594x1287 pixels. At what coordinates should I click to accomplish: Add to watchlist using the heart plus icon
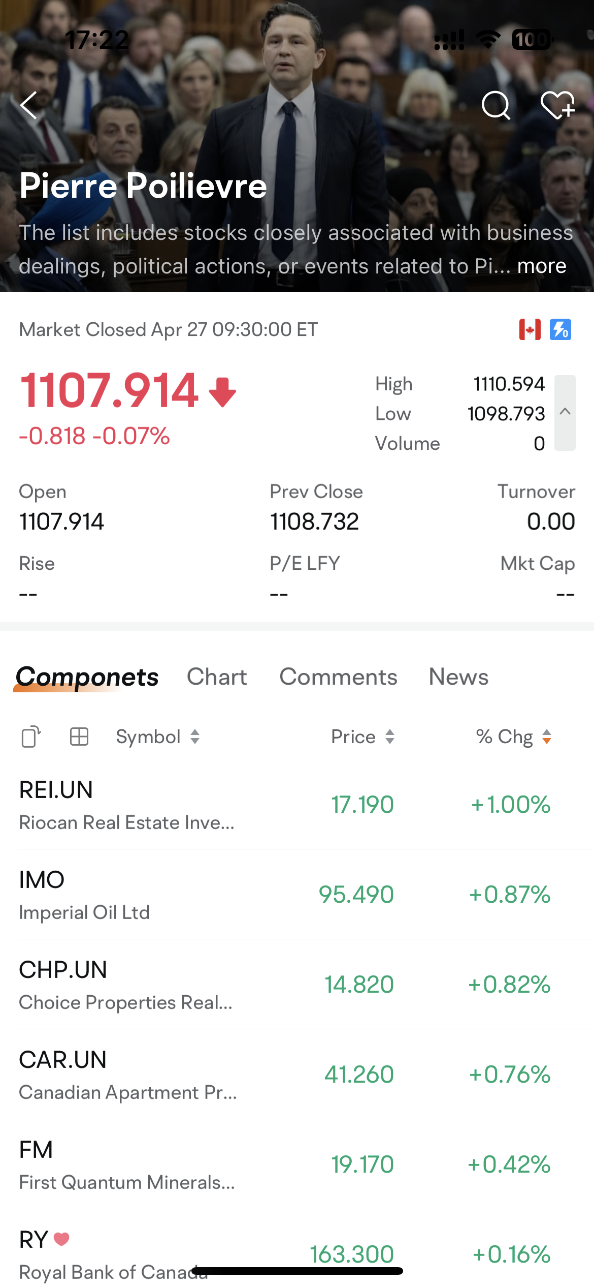[x=557, y=105]
